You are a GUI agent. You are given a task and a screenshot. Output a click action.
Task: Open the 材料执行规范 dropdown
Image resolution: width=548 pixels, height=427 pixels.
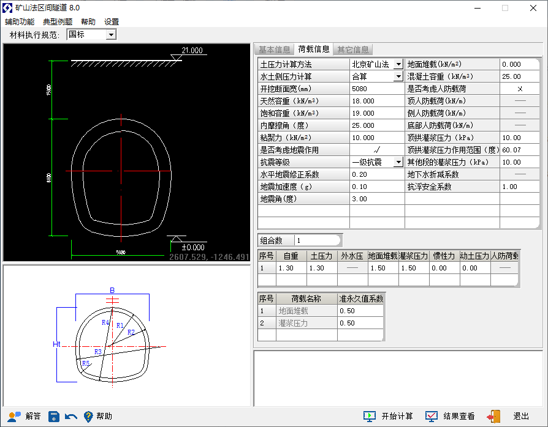point(111,34)
